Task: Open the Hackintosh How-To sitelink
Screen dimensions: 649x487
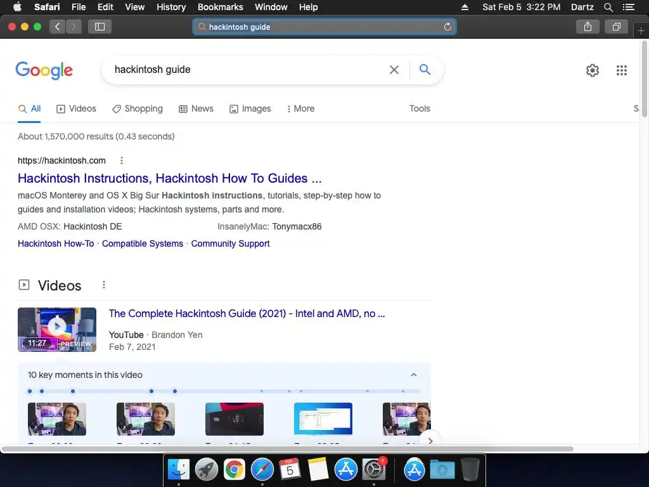Action: pos(56,243)
